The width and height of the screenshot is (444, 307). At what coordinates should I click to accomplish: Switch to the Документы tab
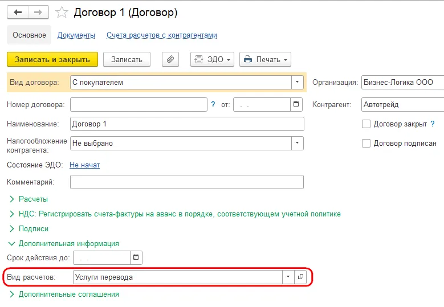76,35
